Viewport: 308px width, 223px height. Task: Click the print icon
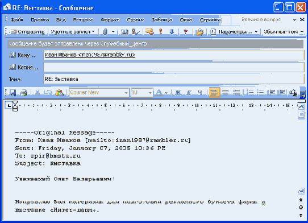[x=24, y=92]
